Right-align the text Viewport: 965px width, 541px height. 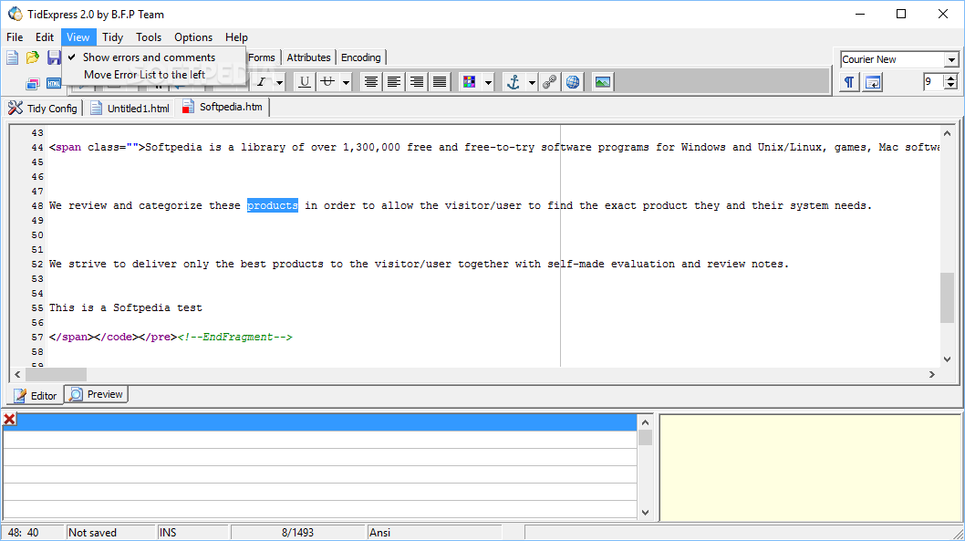417,82
